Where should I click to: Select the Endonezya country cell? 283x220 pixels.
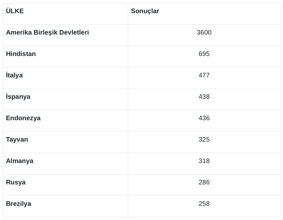pos(23,118)
